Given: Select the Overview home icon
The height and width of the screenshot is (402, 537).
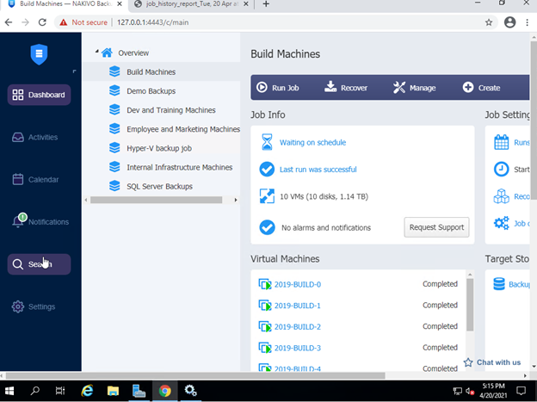Looking at the screenshot, I should [107, 53].
